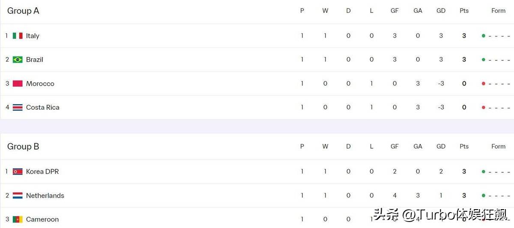Click the Pts column header in Group A

tap(464, 11)
